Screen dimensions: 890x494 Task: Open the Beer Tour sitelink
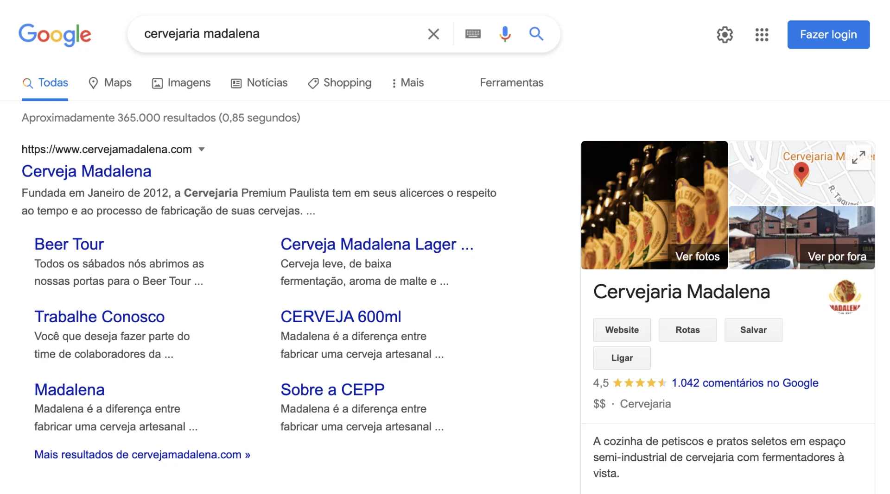coord(69,244)
